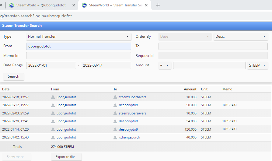The height and width of the screenshot is (161, 272).
Task: Open a new browser tab
Action: coord(158,5)
